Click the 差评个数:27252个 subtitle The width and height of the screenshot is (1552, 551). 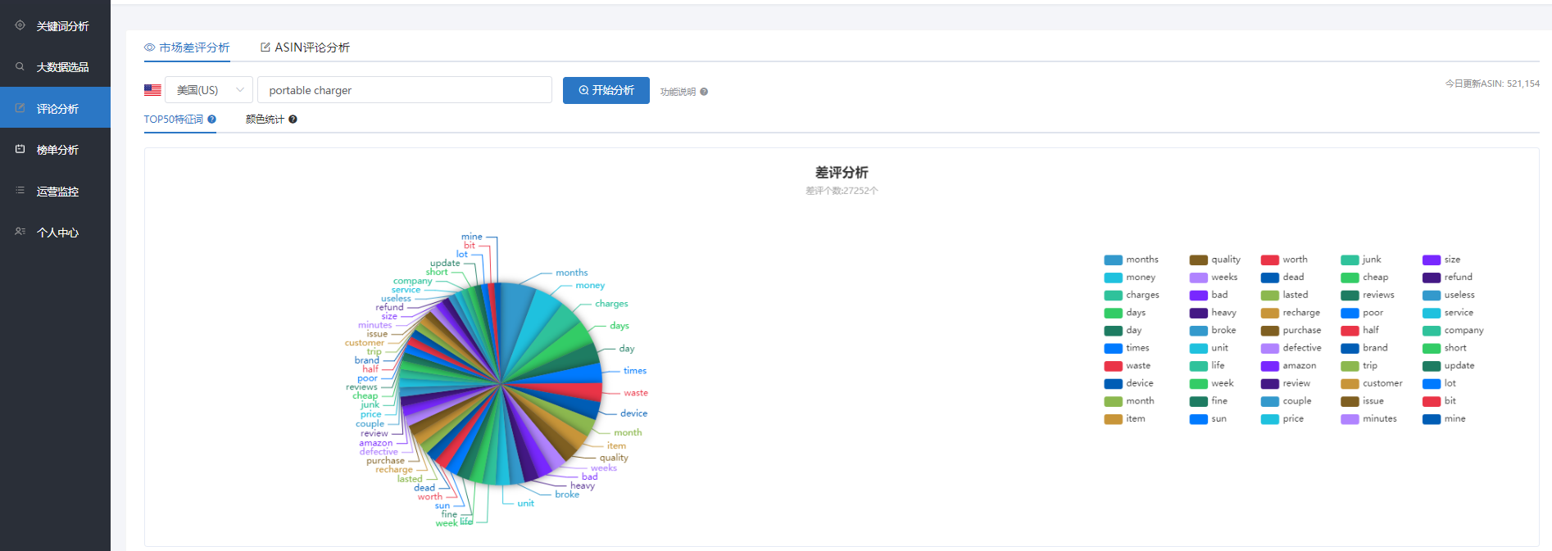click(x=842, y=191)
